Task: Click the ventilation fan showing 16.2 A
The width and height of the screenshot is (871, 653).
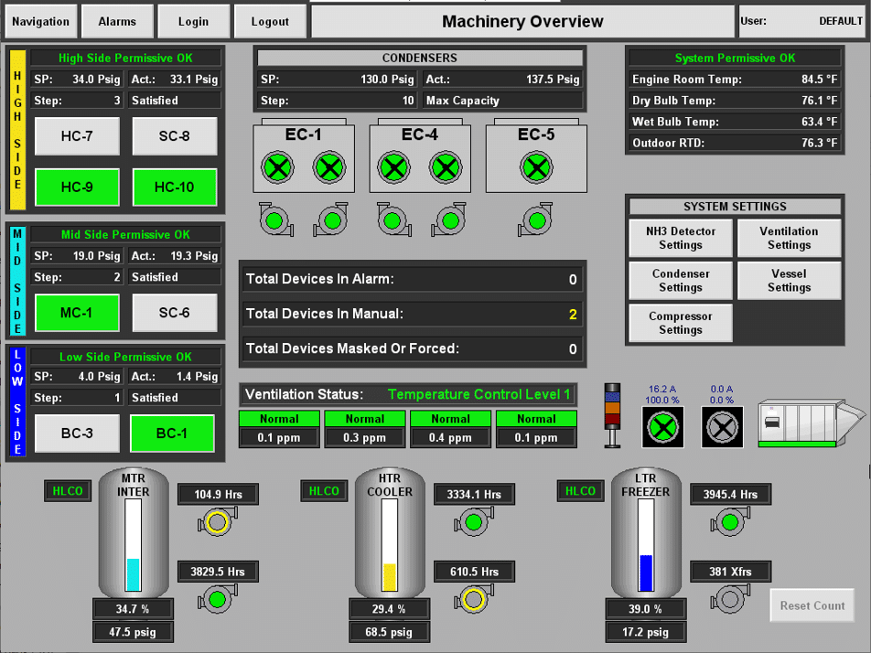Action: click(662, 427)
